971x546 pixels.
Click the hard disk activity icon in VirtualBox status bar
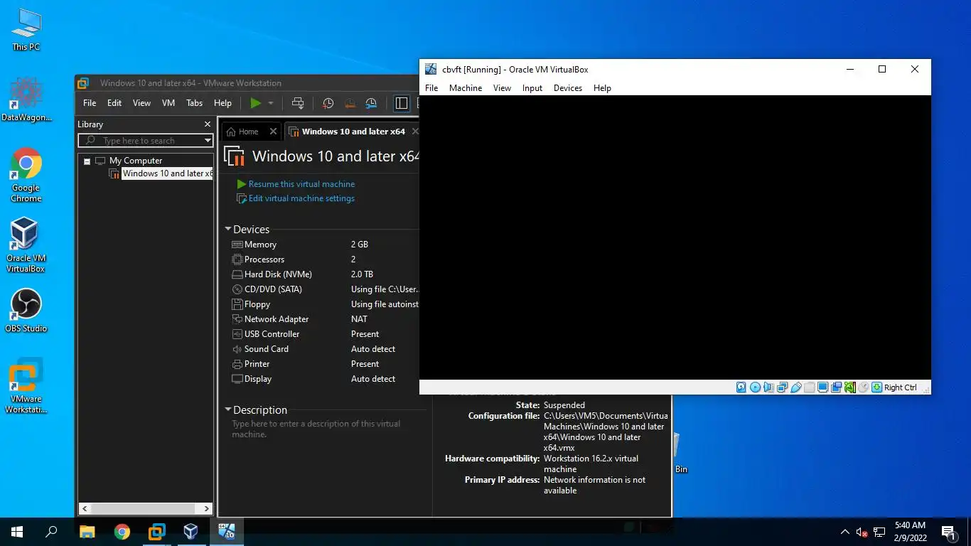coord(741,387)
